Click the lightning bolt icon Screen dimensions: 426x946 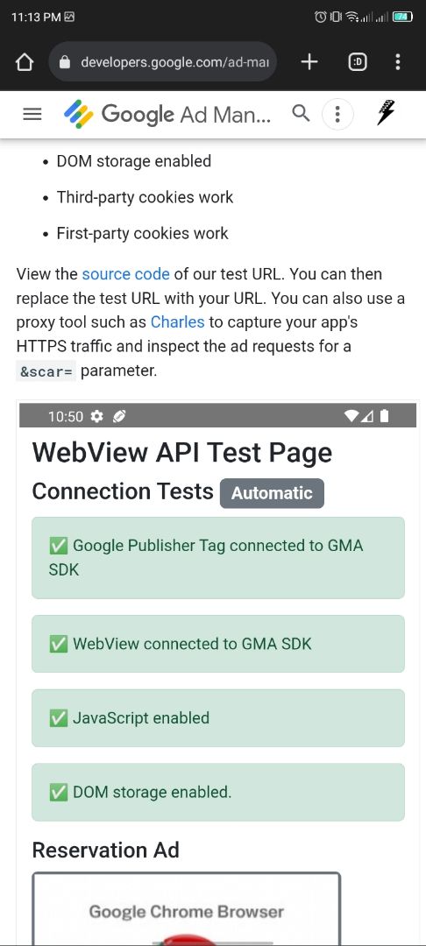click(387, 113)
